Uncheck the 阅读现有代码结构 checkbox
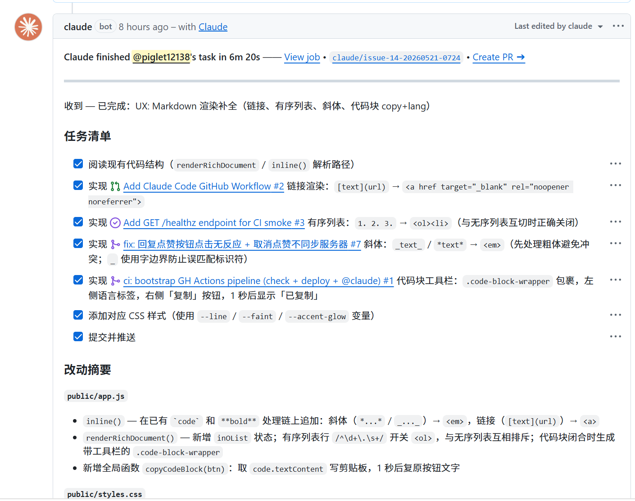 click(78, 163)
